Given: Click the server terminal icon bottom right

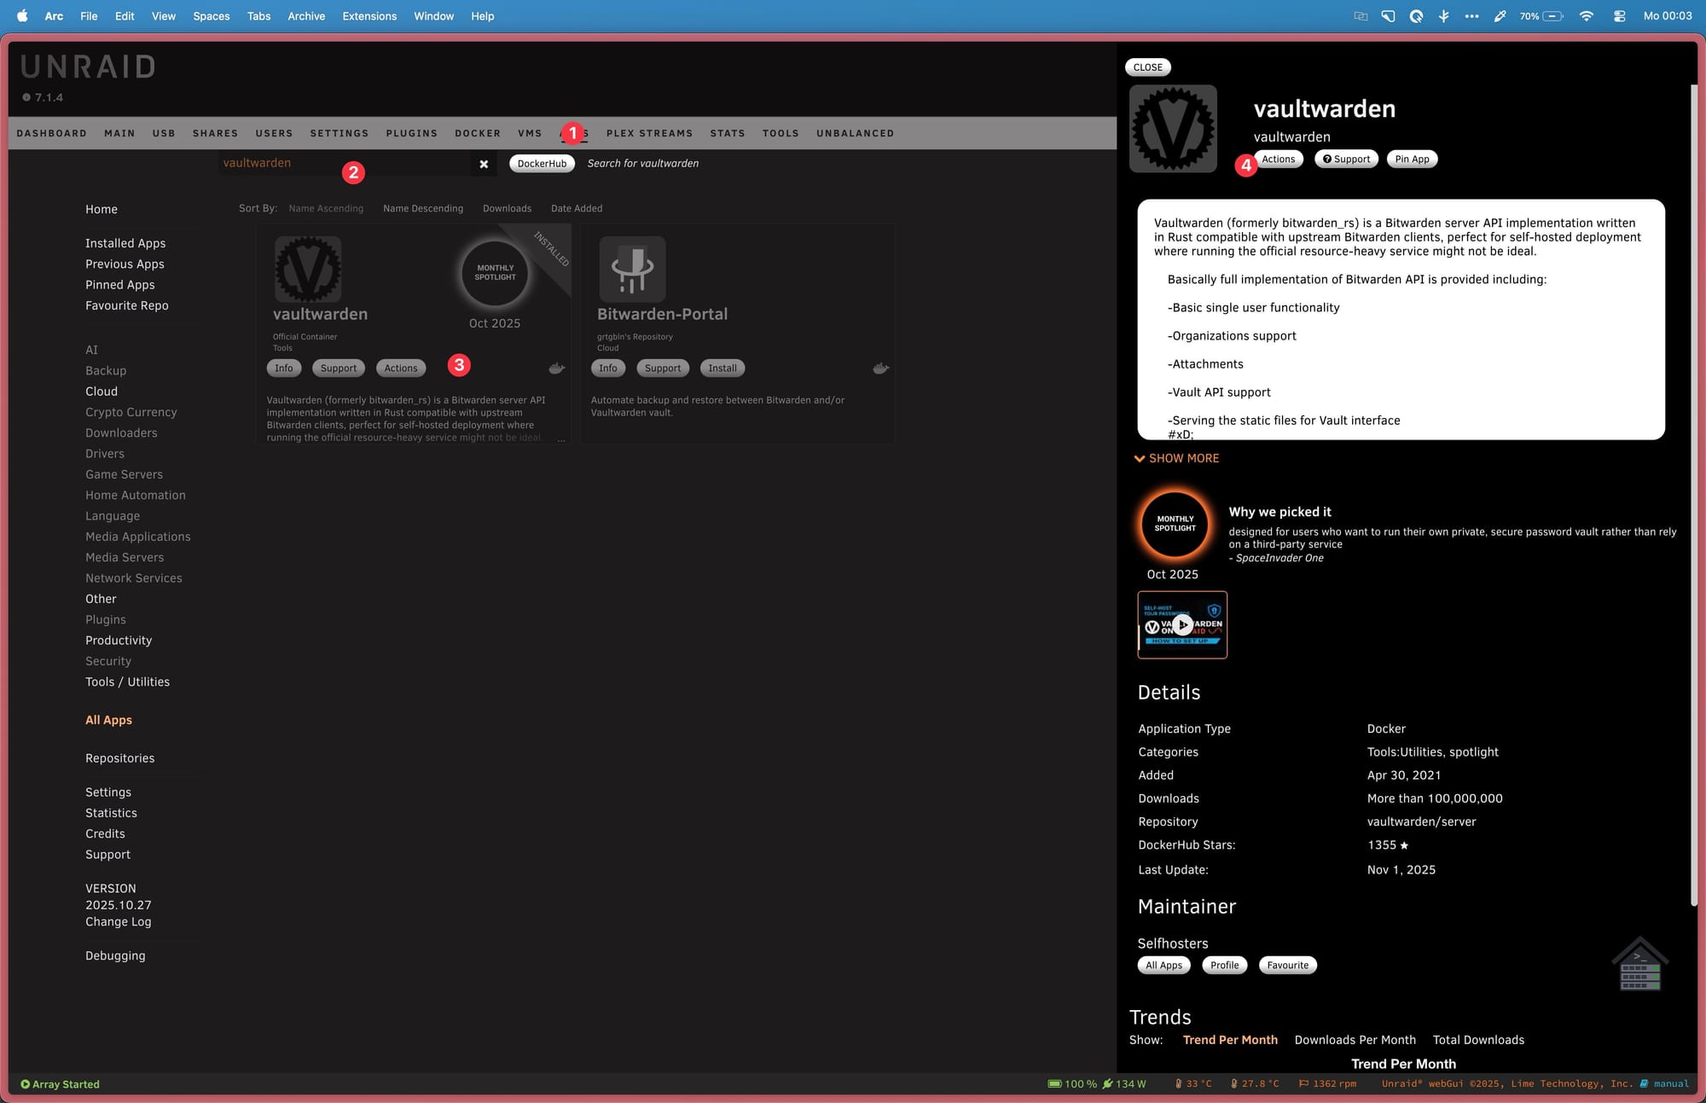Looking at the screenshot, I should tap(1639, 965).
